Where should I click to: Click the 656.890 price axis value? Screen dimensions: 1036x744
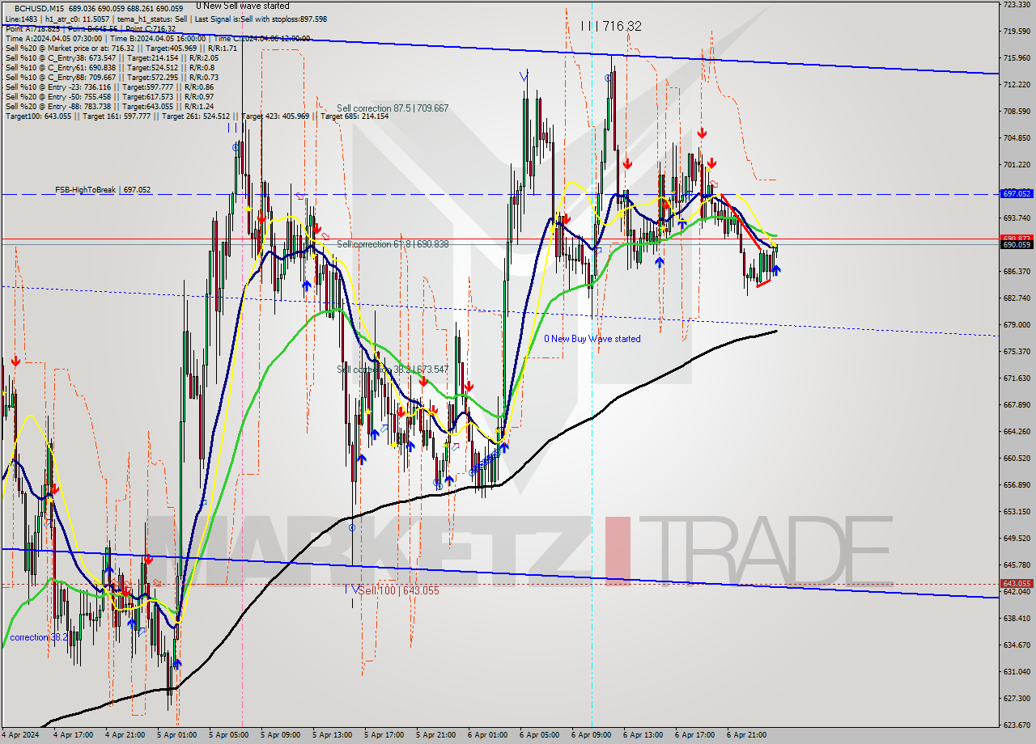[1016, 484]
